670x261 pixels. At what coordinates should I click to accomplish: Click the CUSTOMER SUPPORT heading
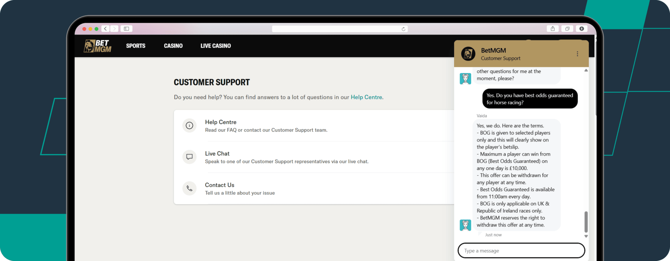tap(212, 82)
